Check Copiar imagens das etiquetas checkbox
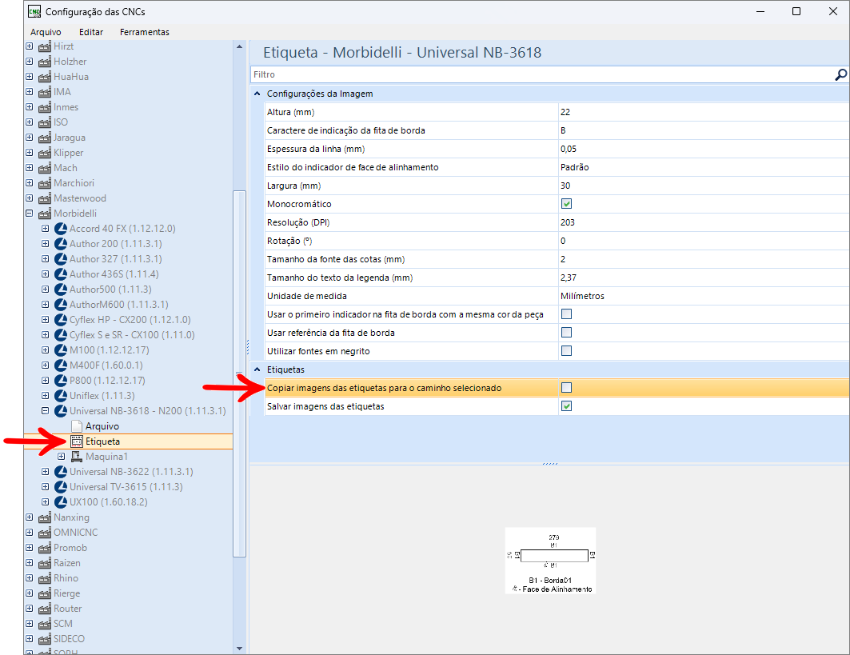This screenshot has height=655, width=850. pos(566,388)
